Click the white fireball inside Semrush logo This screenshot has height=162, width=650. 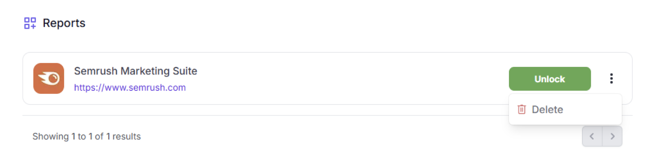click(x=48, y=79)
